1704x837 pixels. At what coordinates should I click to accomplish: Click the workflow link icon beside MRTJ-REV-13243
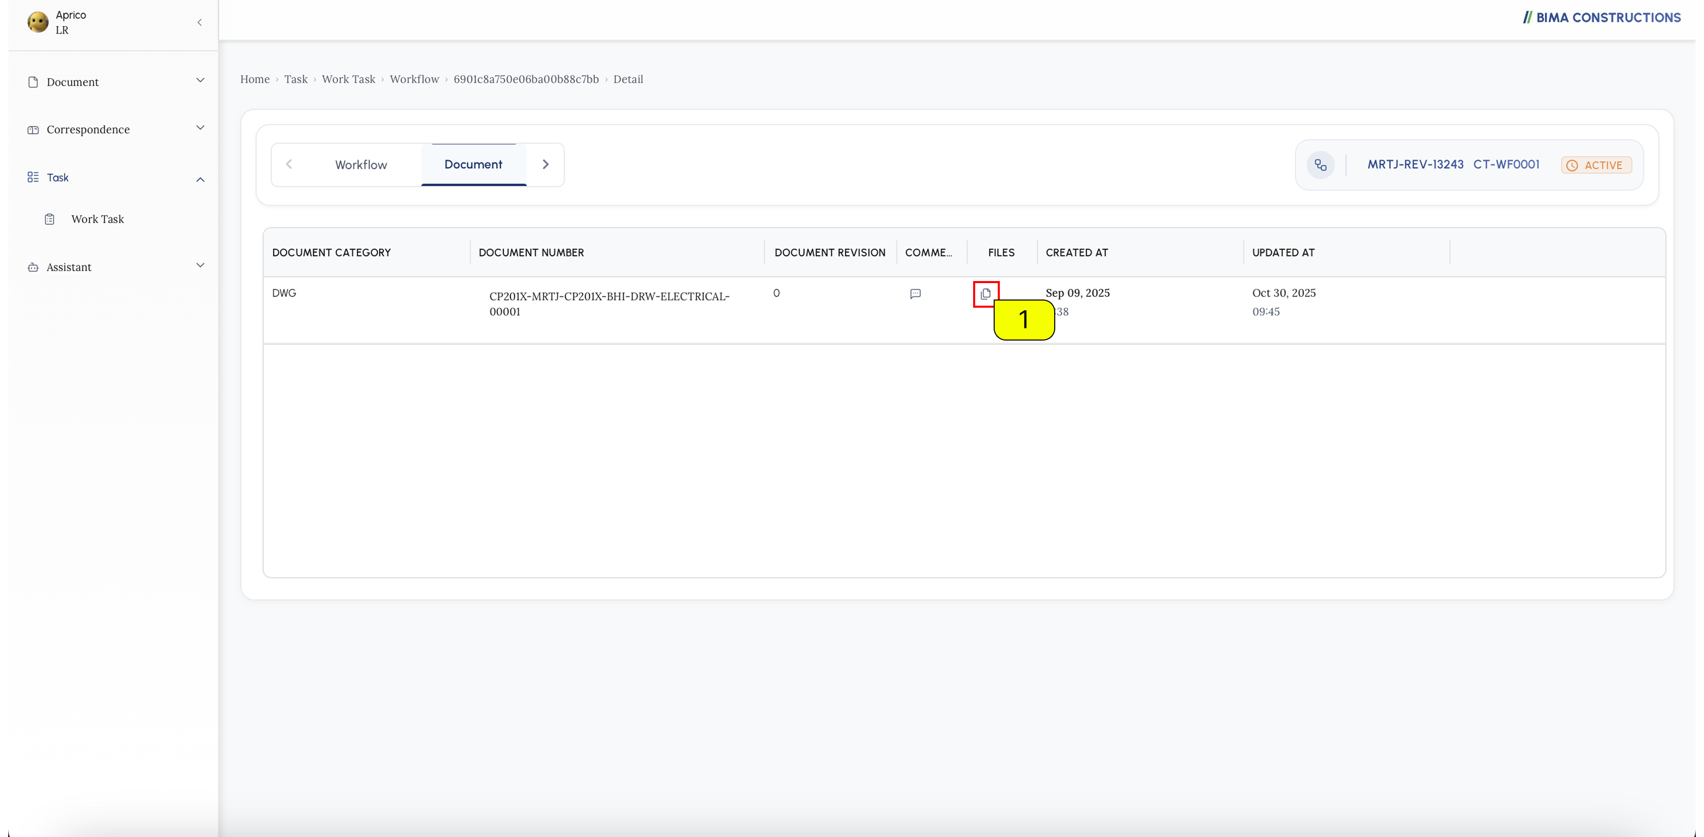(x=1320, y=165)
